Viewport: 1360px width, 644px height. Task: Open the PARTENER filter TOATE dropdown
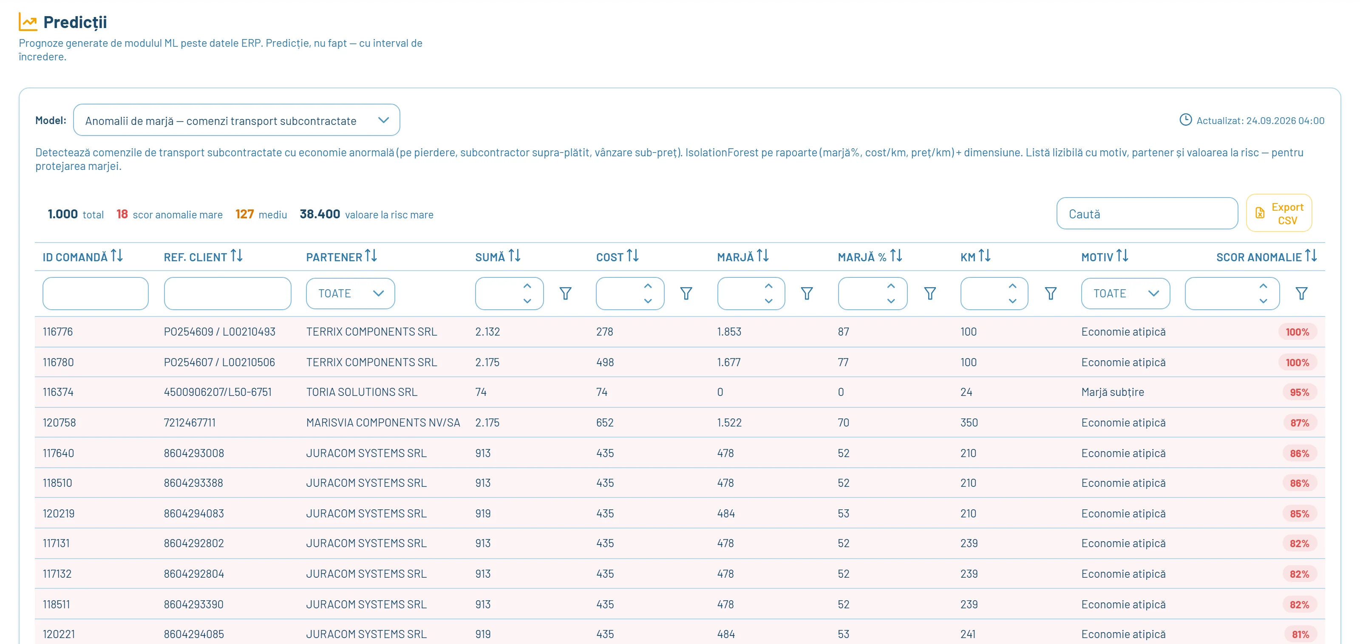(x=351, y=294)
